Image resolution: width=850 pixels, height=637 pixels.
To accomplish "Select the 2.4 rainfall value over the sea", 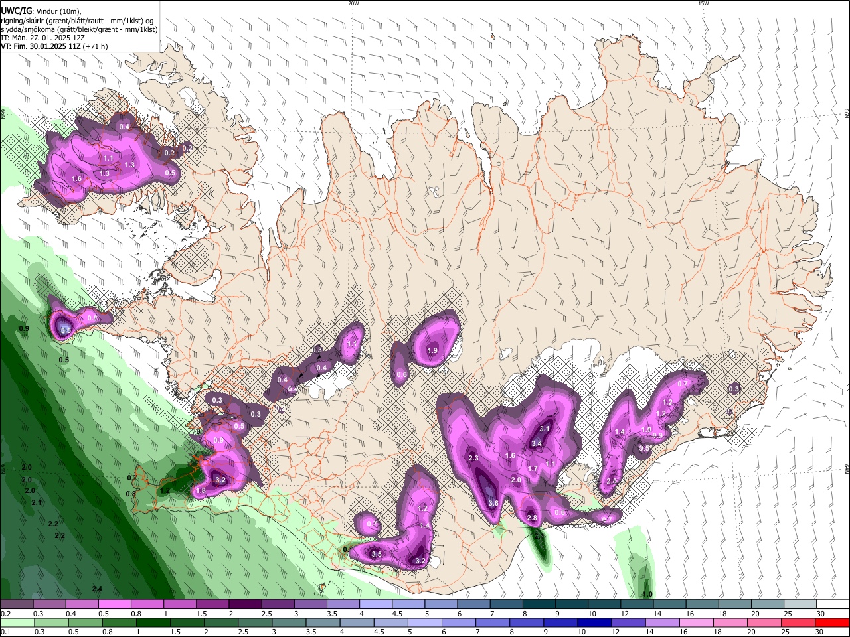I will [97, 589].
